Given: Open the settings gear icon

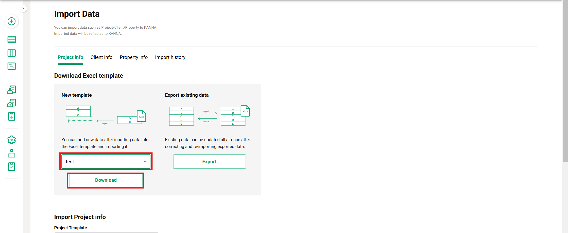Looking at the screenshot, I should pos(11,140).
